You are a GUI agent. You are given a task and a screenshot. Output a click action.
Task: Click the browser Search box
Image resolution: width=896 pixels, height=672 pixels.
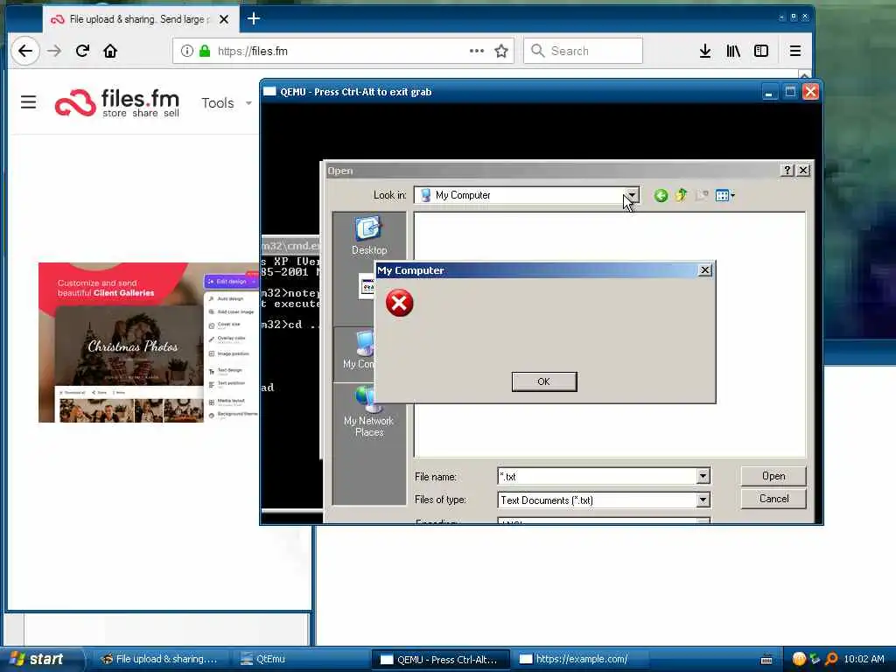pos(583,51)
